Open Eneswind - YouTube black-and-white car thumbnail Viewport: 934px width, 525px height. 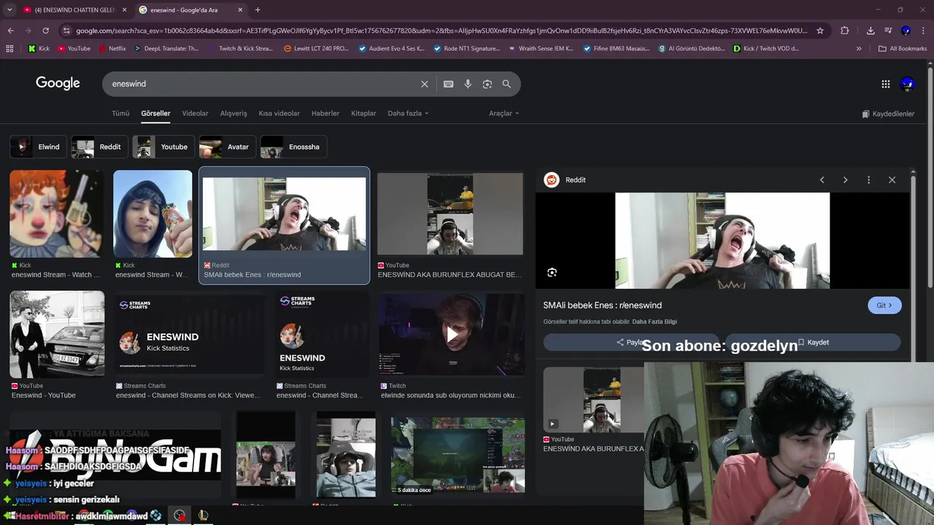57,334
